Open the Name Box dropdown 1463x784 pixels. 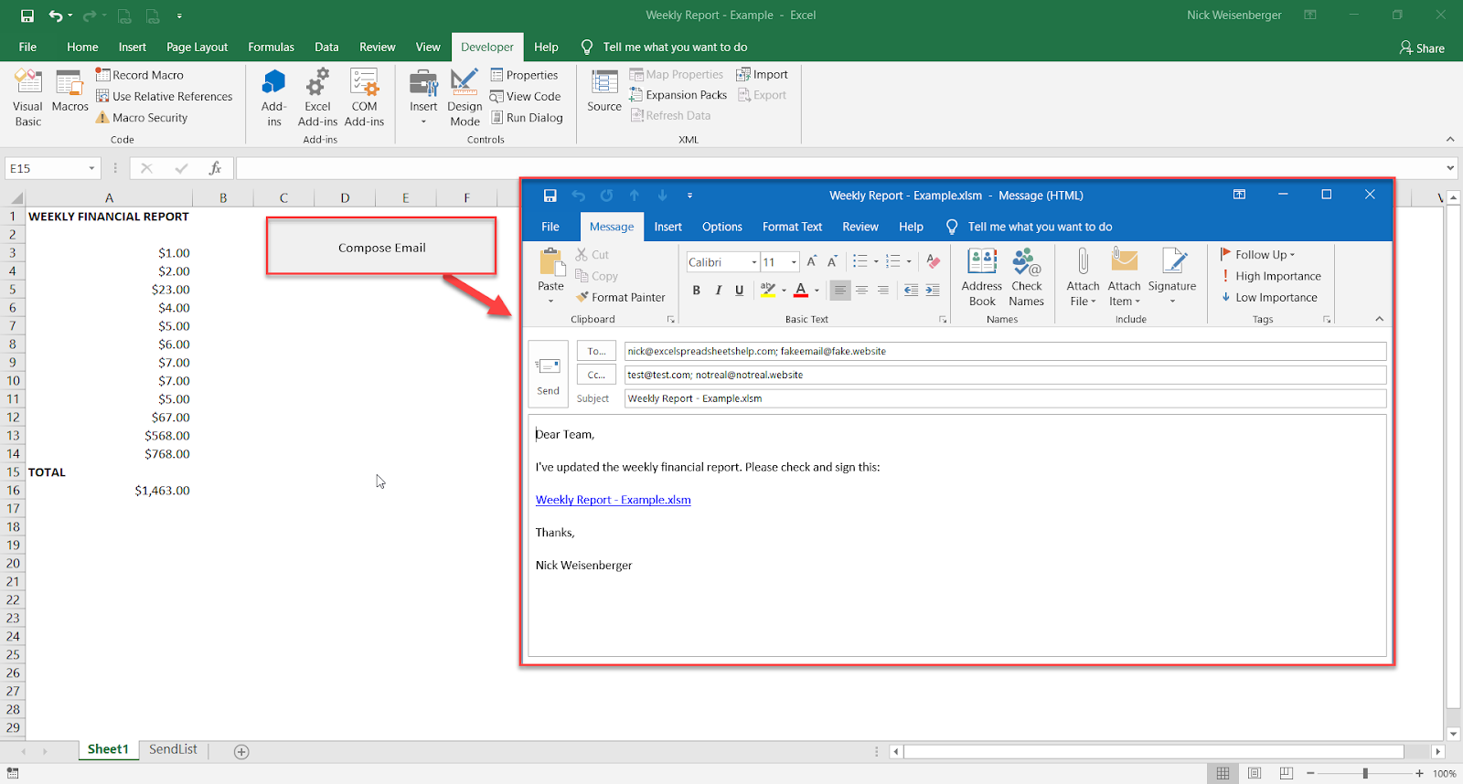[x=91, y=168]
